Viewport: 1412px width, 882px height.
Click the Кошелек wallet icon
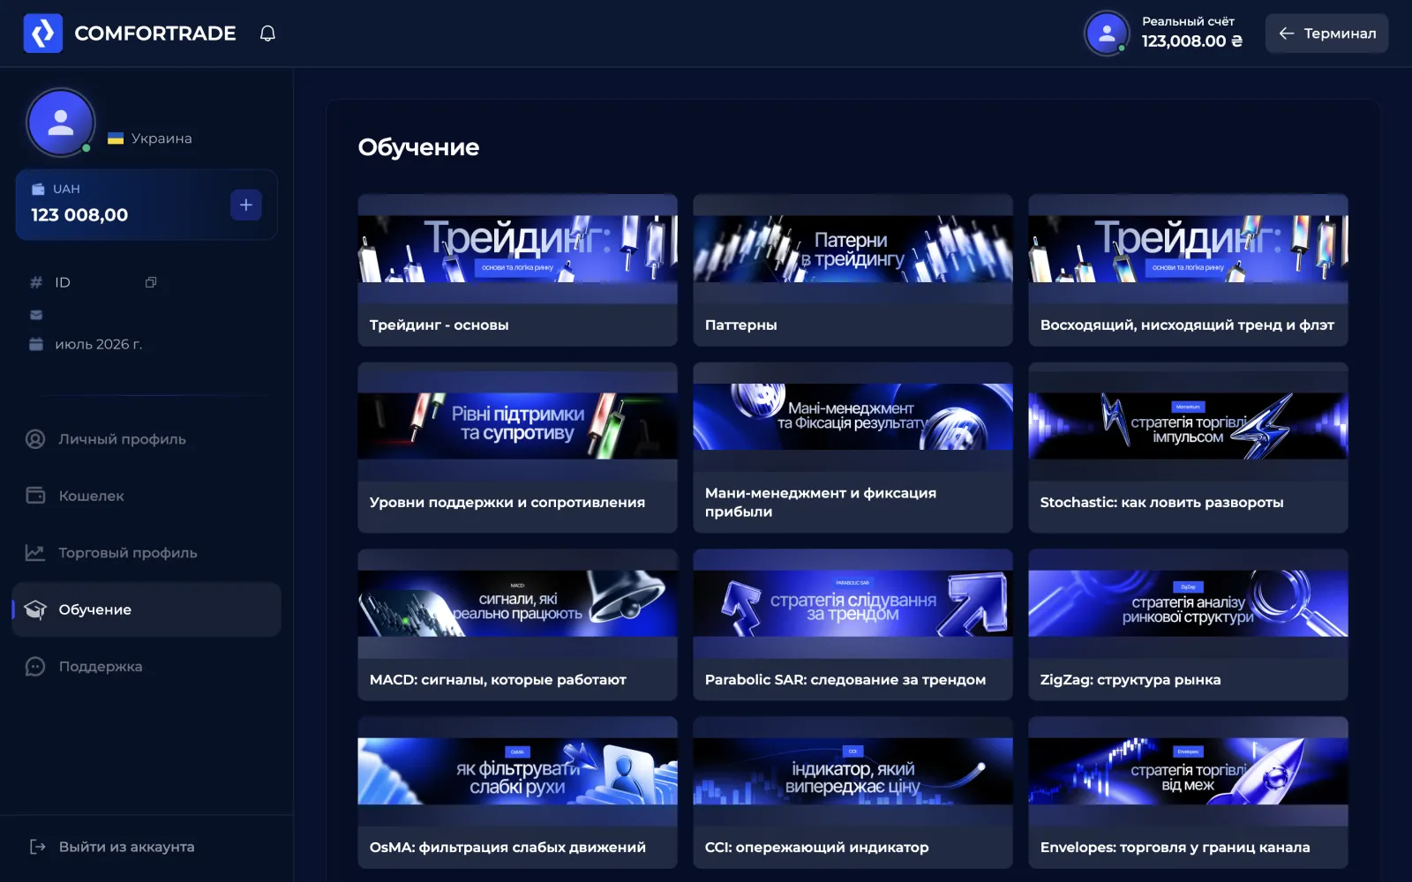[x=35, y=496]
